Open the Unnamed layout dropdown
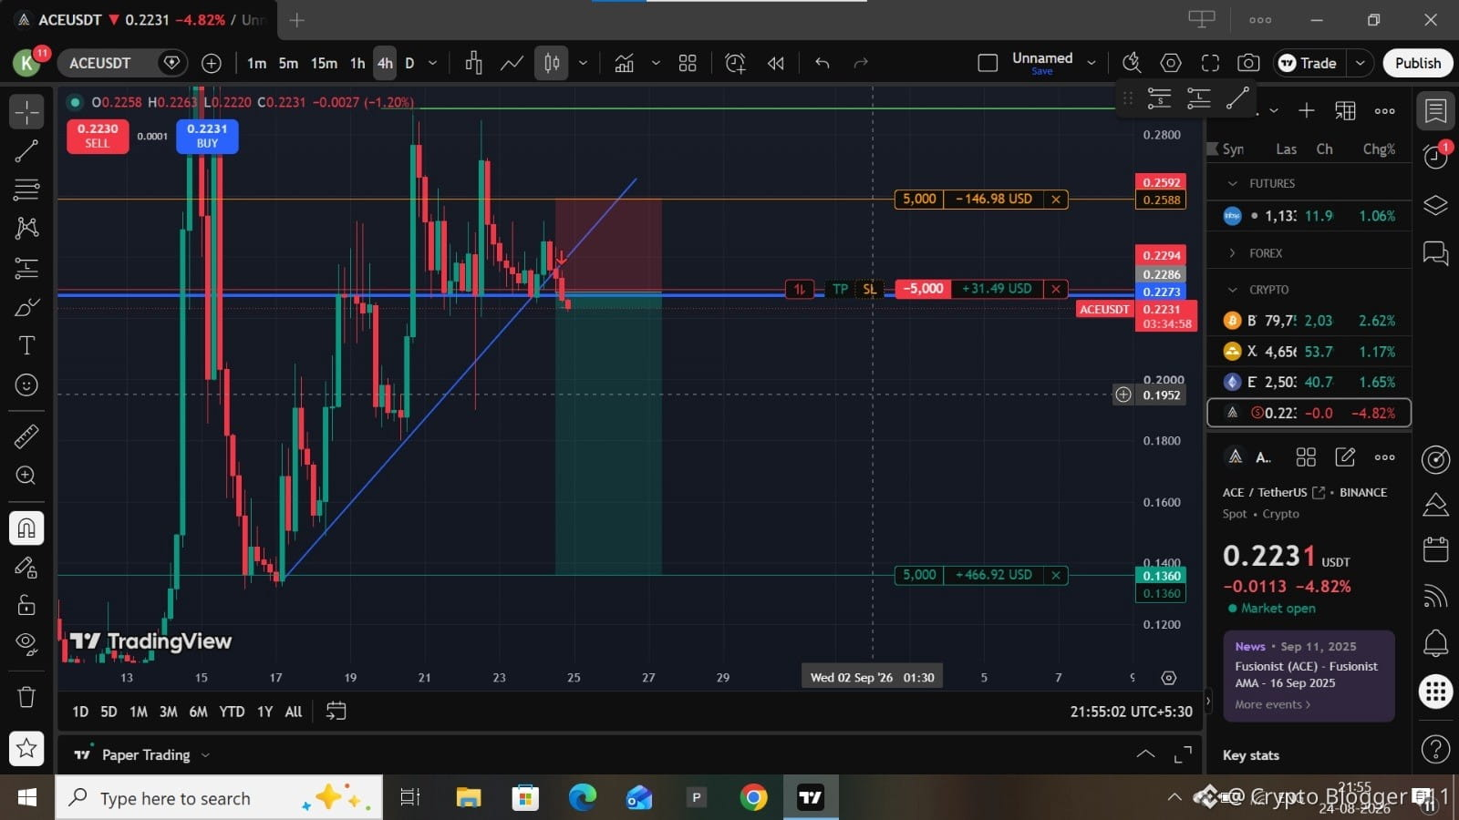 click(x=1091, y=63)
